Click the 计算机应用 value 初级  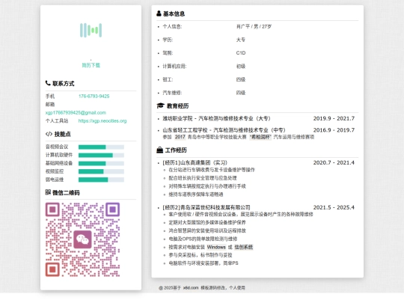pos(241,67)
